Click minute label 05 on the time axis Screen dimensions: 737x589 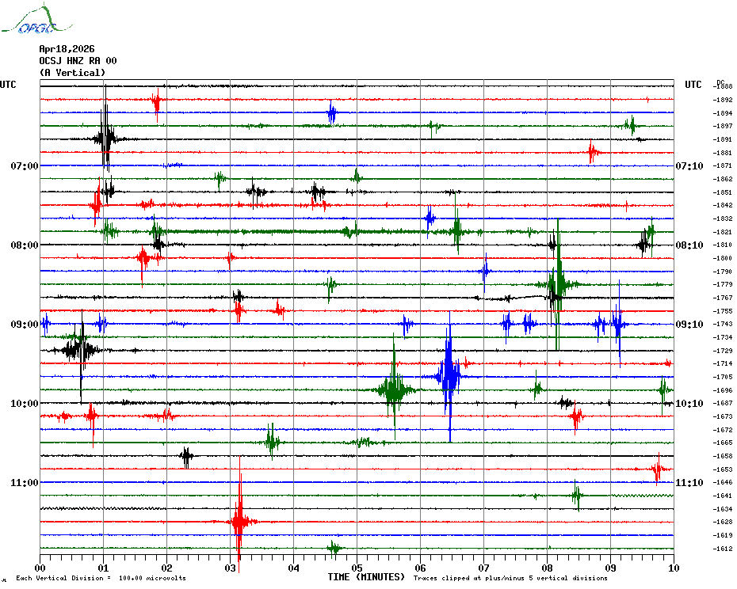tap(357, 568)
